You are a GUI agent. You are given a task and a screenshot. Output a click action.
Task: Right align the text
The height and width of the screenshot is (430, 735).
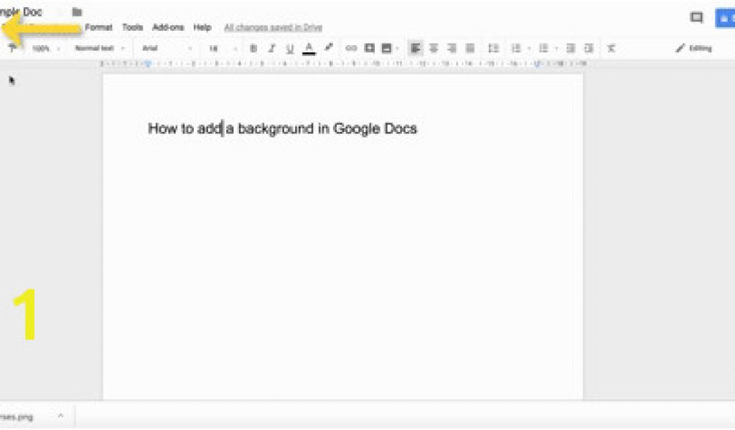[x=452, y=48]
